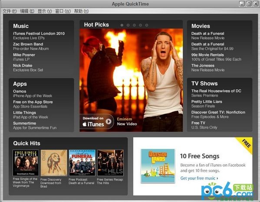Viewport: 260px width, 202px height.
Task: Click the play arrow on Download on iTunes
Action: click(x=109, y=122)
